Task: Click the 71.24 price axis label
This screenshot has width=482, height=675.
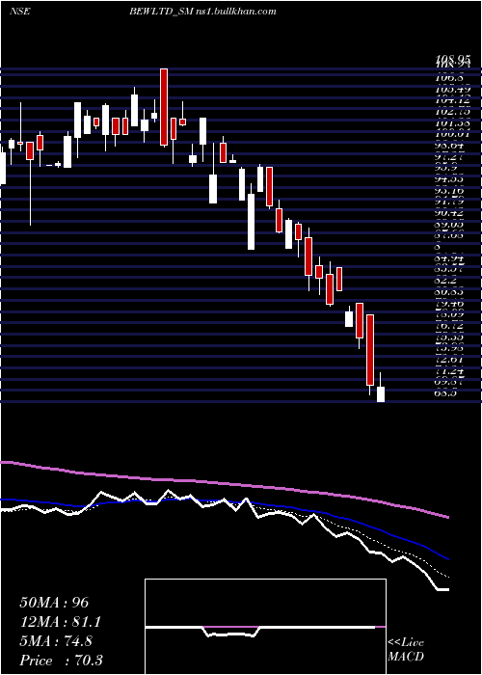Action: pos(451,370)
